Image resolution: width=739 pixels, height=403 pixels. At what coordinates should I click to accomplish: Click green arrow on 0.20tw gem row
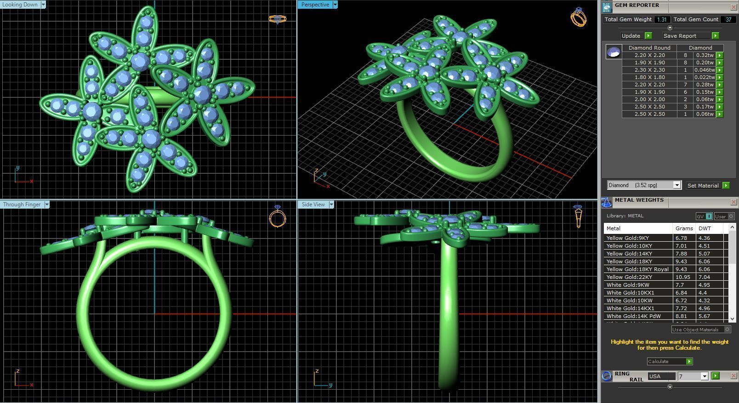coord(720,62)
